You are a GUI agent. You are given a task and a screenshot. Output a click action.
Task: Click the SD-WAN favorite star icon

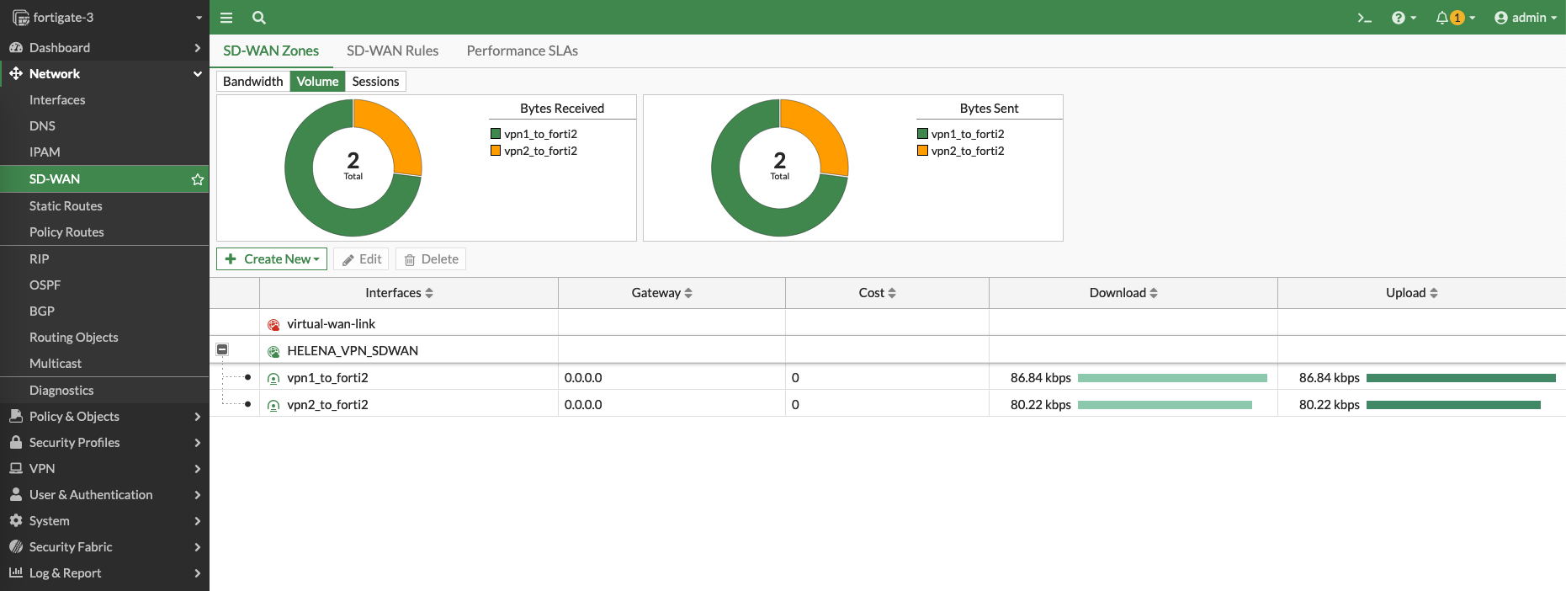(198, 179)
